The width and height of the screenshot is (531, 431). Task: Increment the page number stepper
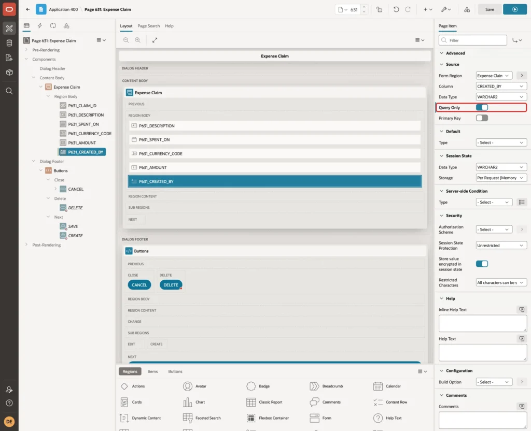364,7
